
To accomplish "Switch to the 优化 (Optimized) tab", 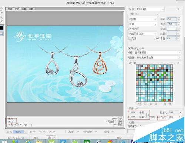I will (x=17, y=9).
